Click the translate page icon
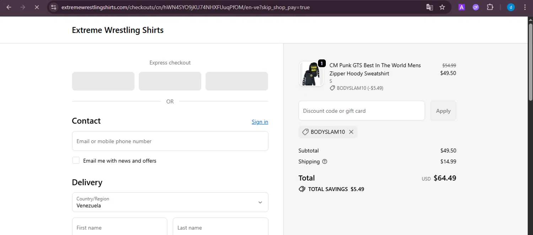Screen dimensions: 533x235 point(430,7)
